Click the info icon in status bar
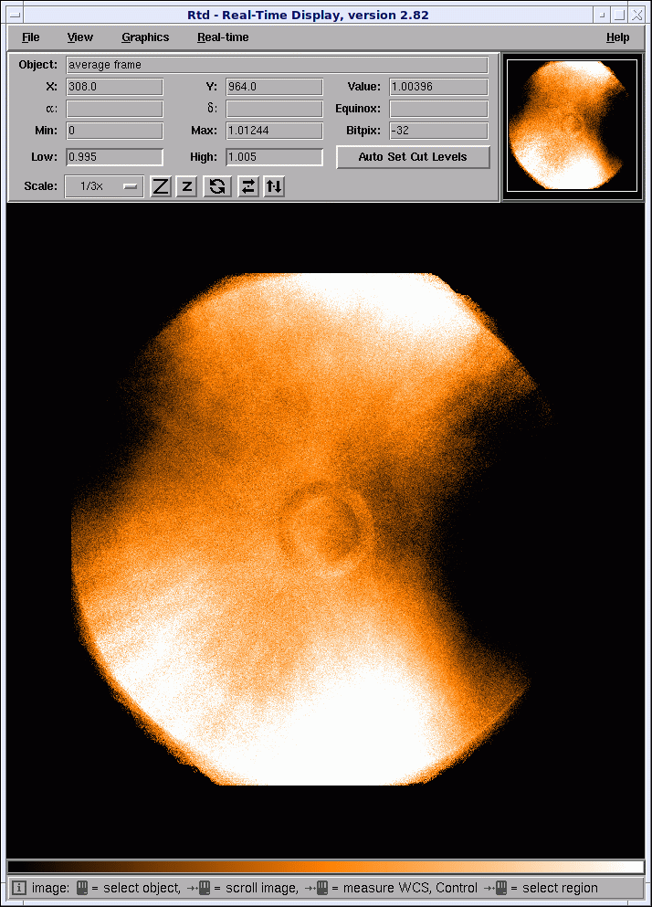 [20, 888]
